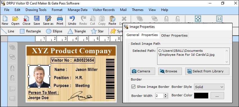Viewport: 239px width, 107px height.
Task: Click the Meeting purpose text
Action: 82,86
